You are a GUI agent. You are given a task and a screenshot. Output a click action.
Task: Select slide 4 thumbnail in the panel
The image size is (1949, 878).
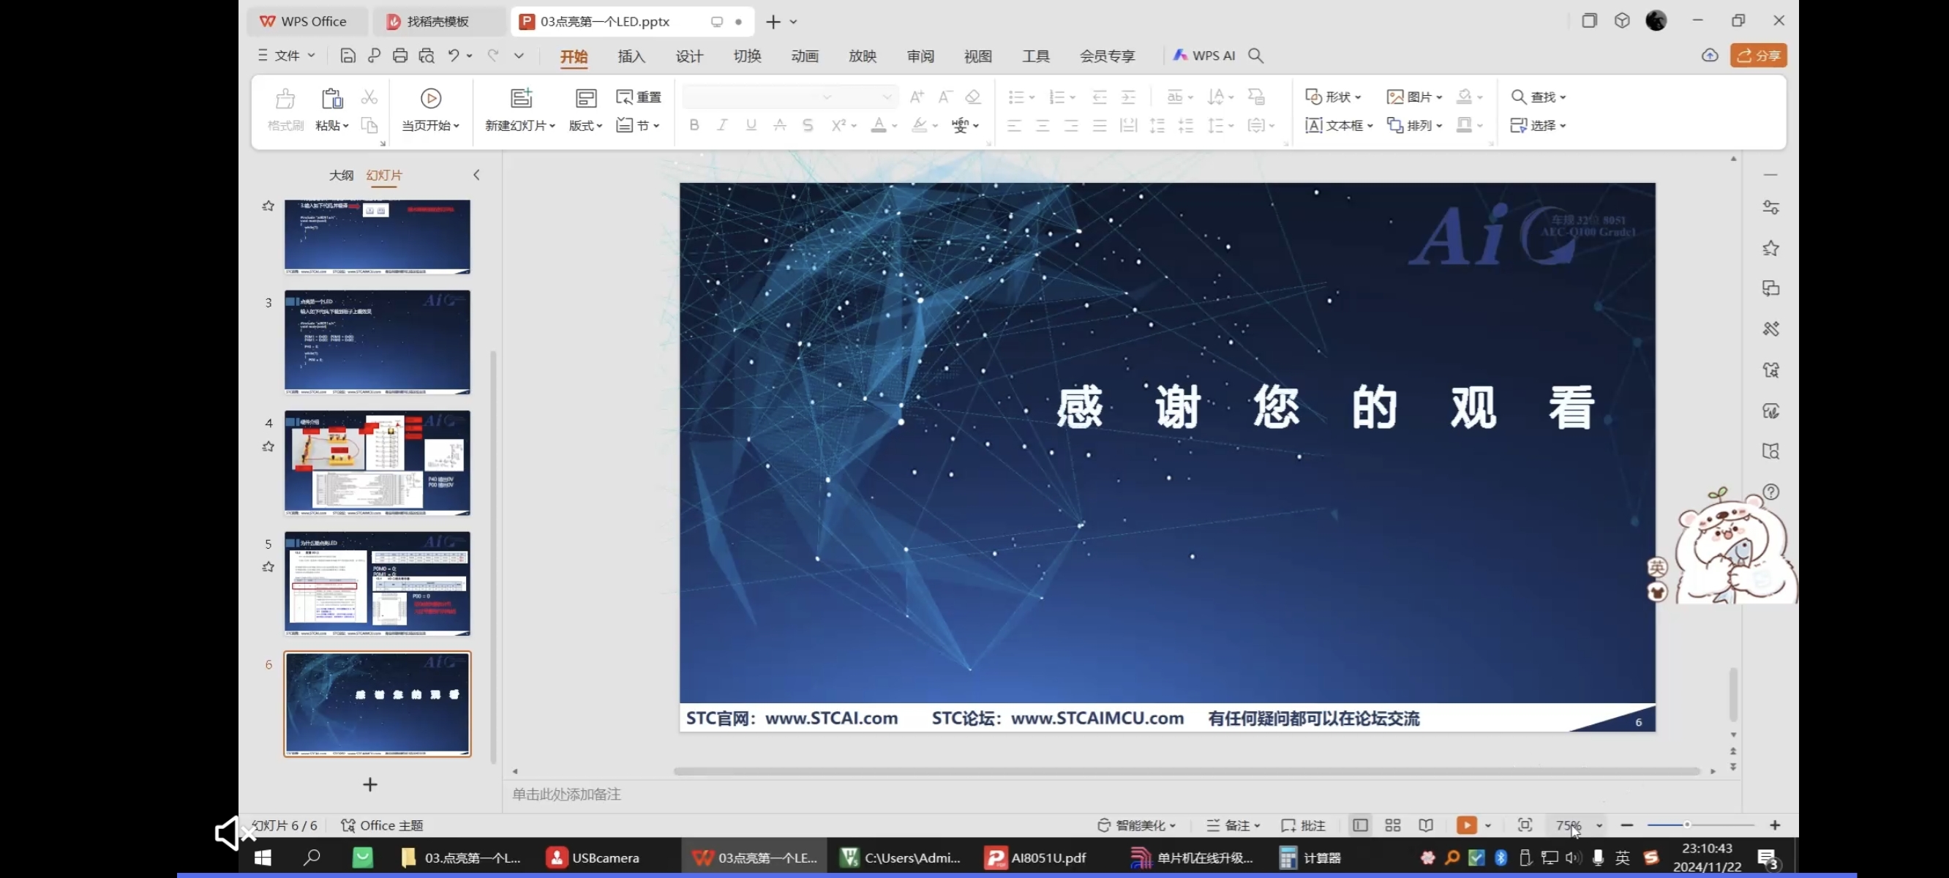pyautogui.click(x=377, y=463)
